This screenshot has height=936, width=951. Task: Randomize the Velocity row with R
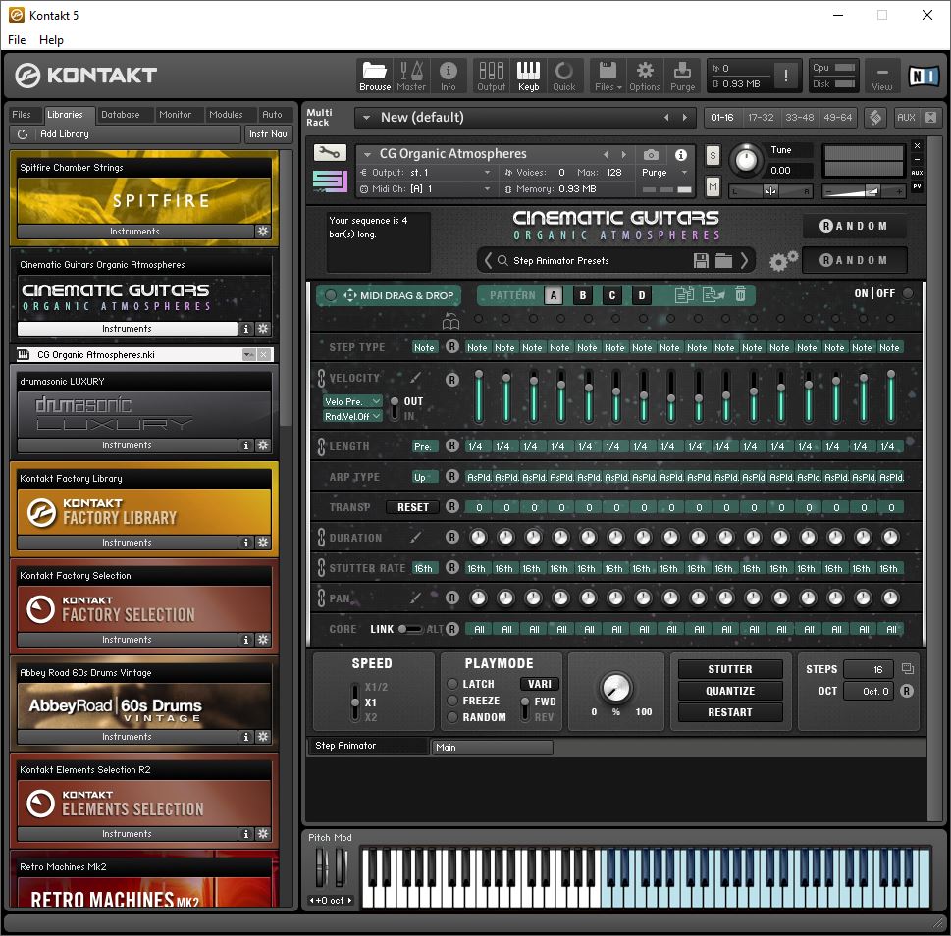coord(451,380)
